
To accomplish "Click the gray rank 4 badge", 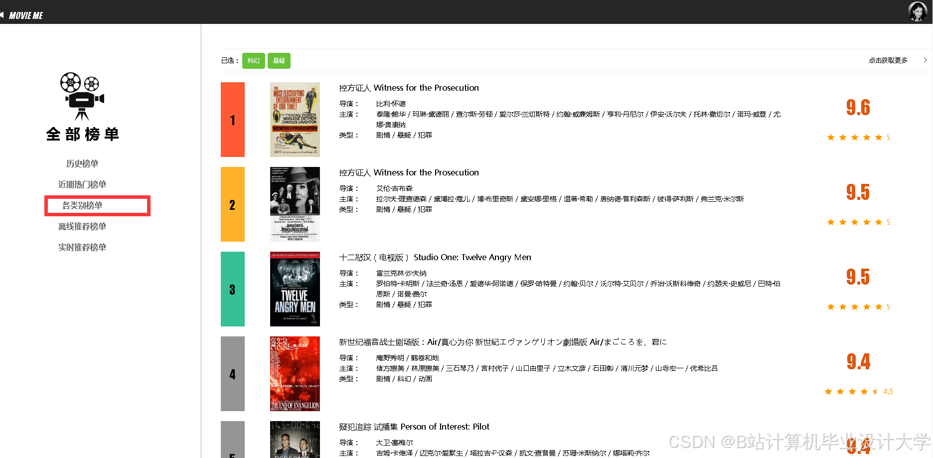I will click(233, 374).
